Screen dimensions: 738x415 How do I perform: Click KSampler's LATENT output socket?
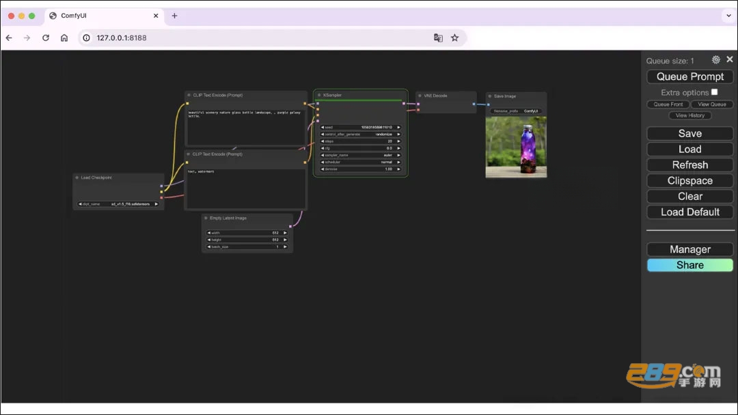404,103
